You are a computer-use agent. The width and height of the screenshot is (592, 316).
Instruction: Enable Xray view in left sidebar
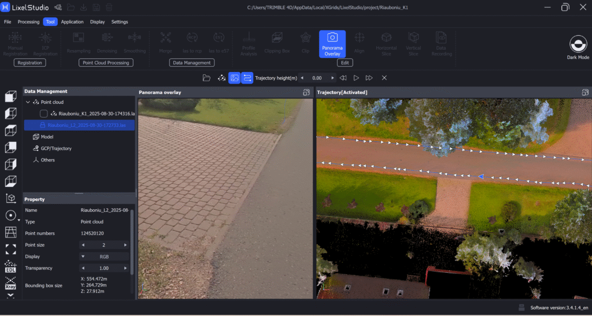click(10, 283)
